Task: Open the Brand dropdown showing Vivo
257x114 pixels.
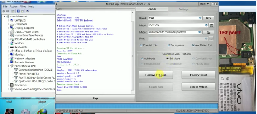Action: pos(200,18)
